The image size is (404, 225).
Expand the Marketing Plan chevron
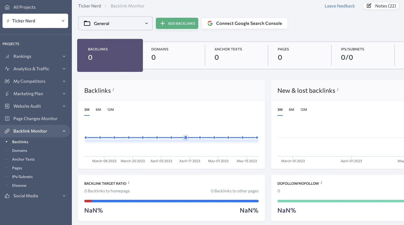point(64,94)
